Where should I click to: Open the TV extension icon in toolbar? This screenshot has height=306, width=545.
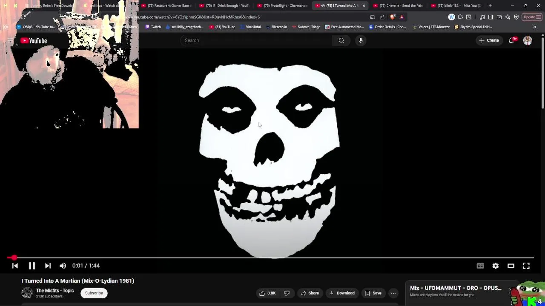[451, 17]
